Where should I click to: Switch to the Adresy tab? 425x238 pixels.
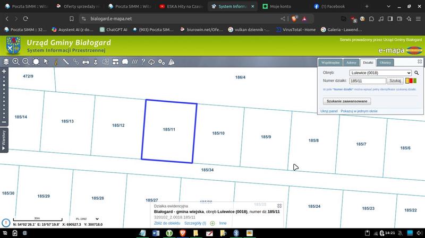click(x=351, y=63)
